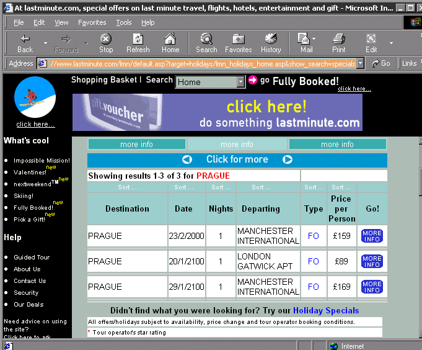
Task: Click the Internet zone globe icon
Action: click(x=334, y=346)
